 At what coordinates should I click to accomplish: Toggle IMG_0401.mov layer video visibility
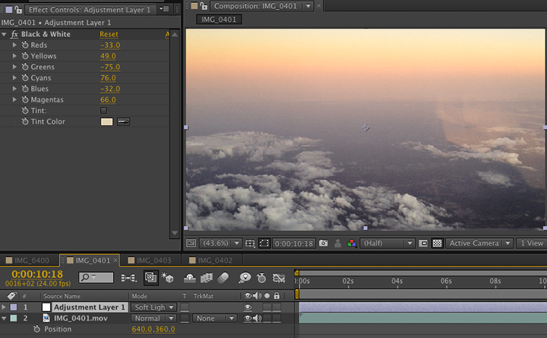(248, 318)
